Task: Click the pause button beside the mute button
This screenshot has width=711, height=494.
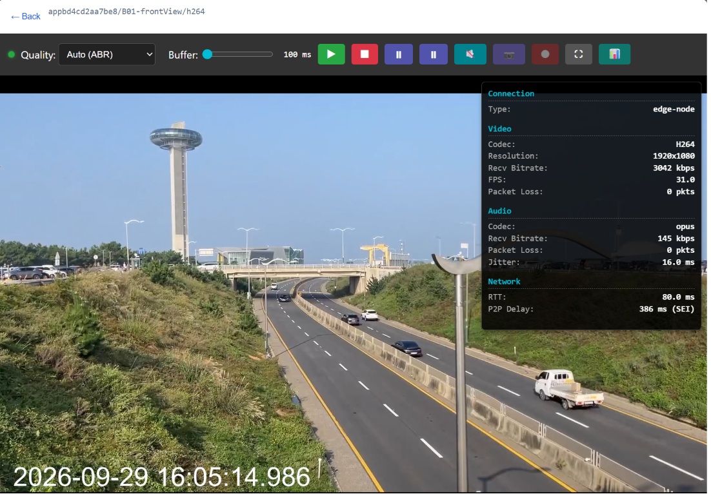Action: point(434,54)
